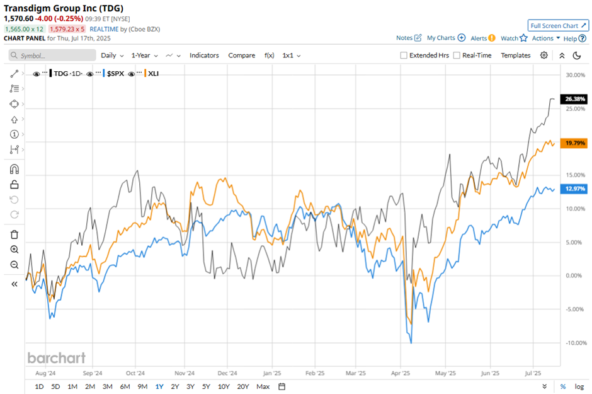Open $SPX series options ellipsis

click(98, 72)
